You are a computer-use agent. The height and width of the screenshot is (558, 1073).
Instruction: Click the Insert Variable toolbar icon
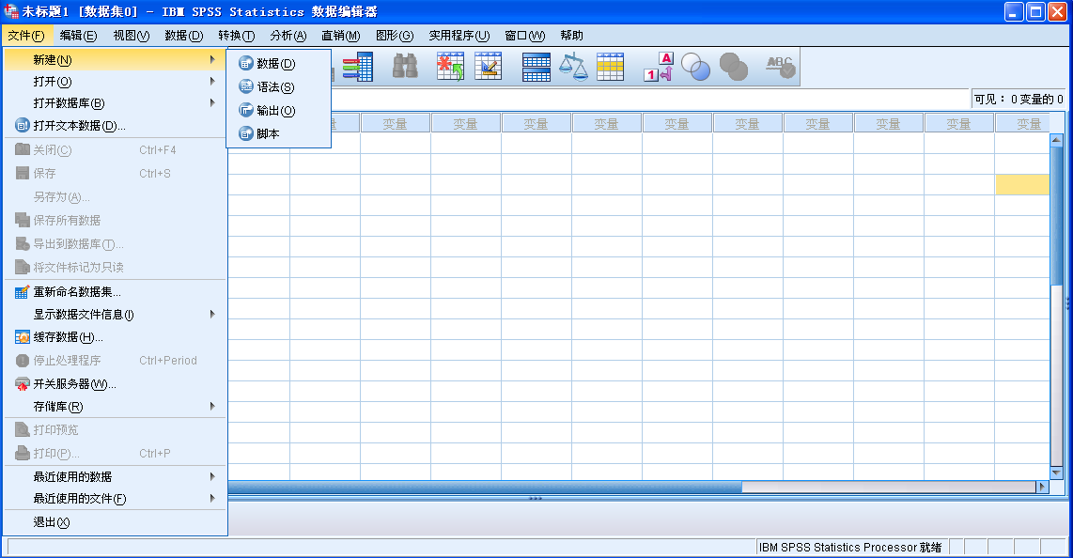488,67
